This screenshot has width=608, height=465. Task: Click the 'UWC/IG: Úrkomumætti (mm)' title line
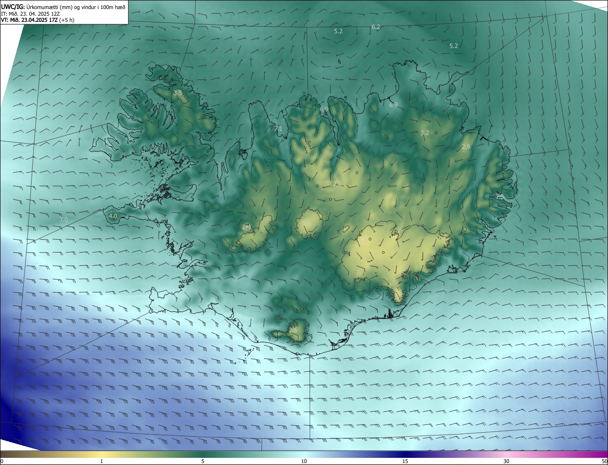click(63, 7)
